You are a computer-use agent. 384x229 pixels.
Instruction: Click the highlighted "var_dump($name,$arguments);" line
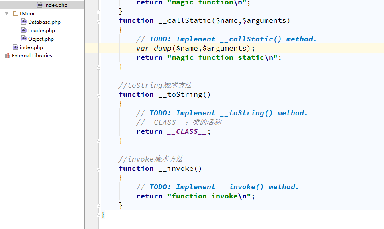tap(196, 48)
